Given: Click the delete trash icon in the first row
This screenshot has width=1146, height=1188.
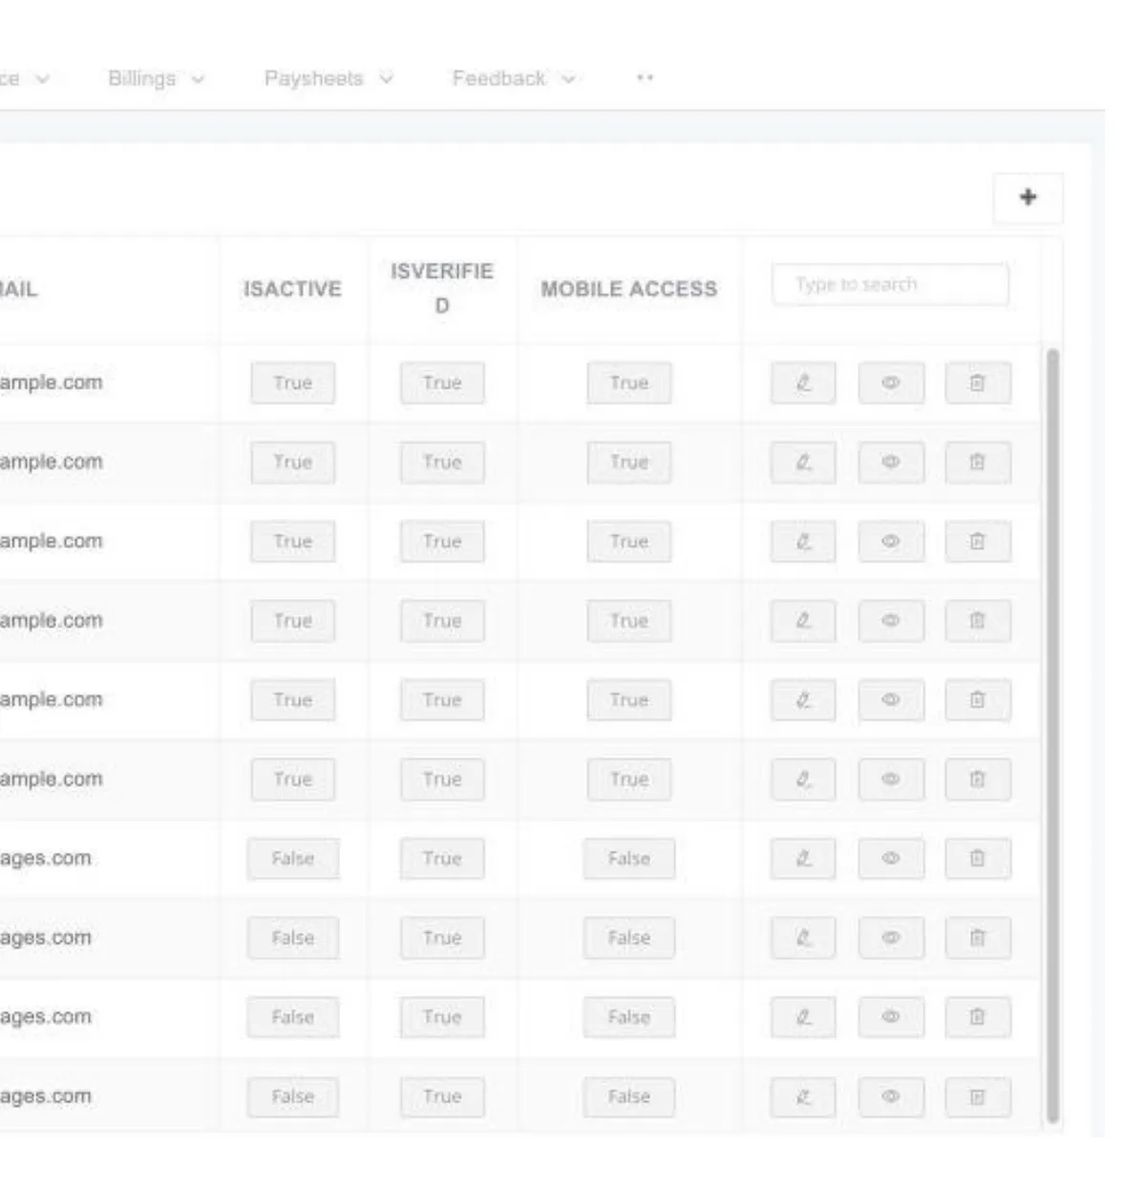Looking at the screenshot, I should 977,383.
